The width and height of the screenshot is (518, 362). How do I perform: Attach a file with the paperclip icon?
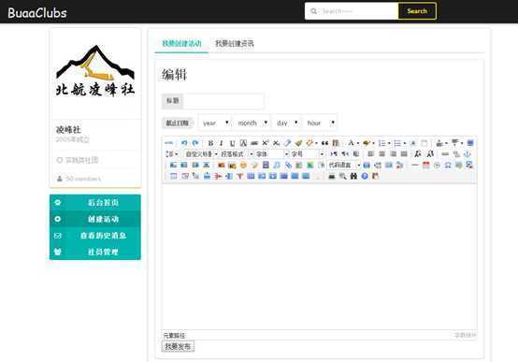coord(288,165)
